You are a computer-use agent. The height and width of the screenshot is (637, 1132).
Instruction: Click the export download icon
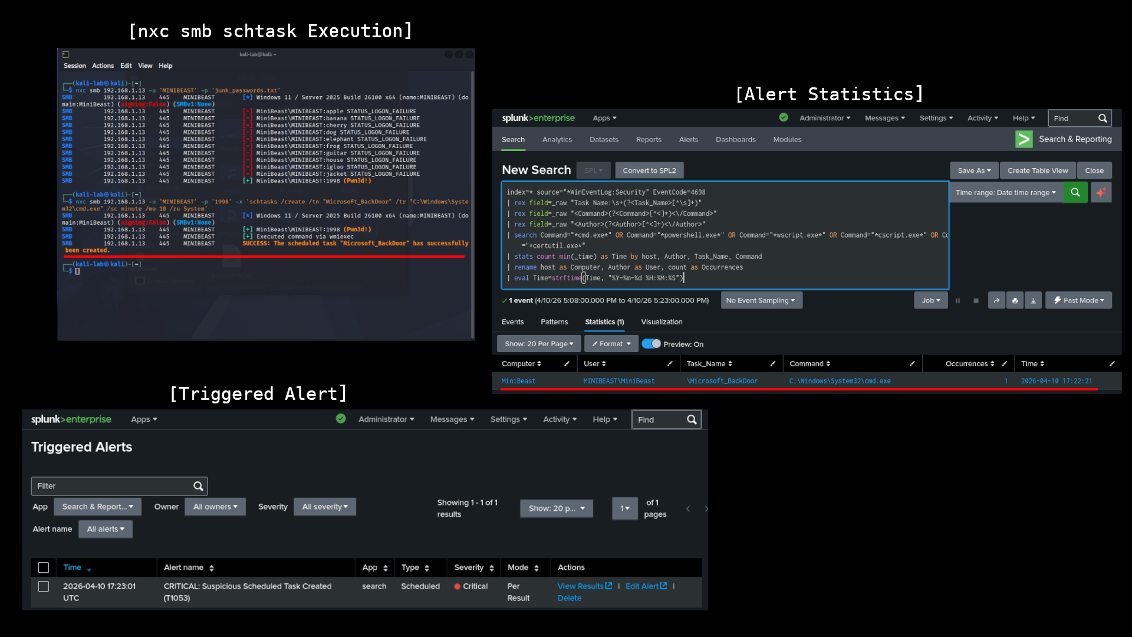[1033, 300]
